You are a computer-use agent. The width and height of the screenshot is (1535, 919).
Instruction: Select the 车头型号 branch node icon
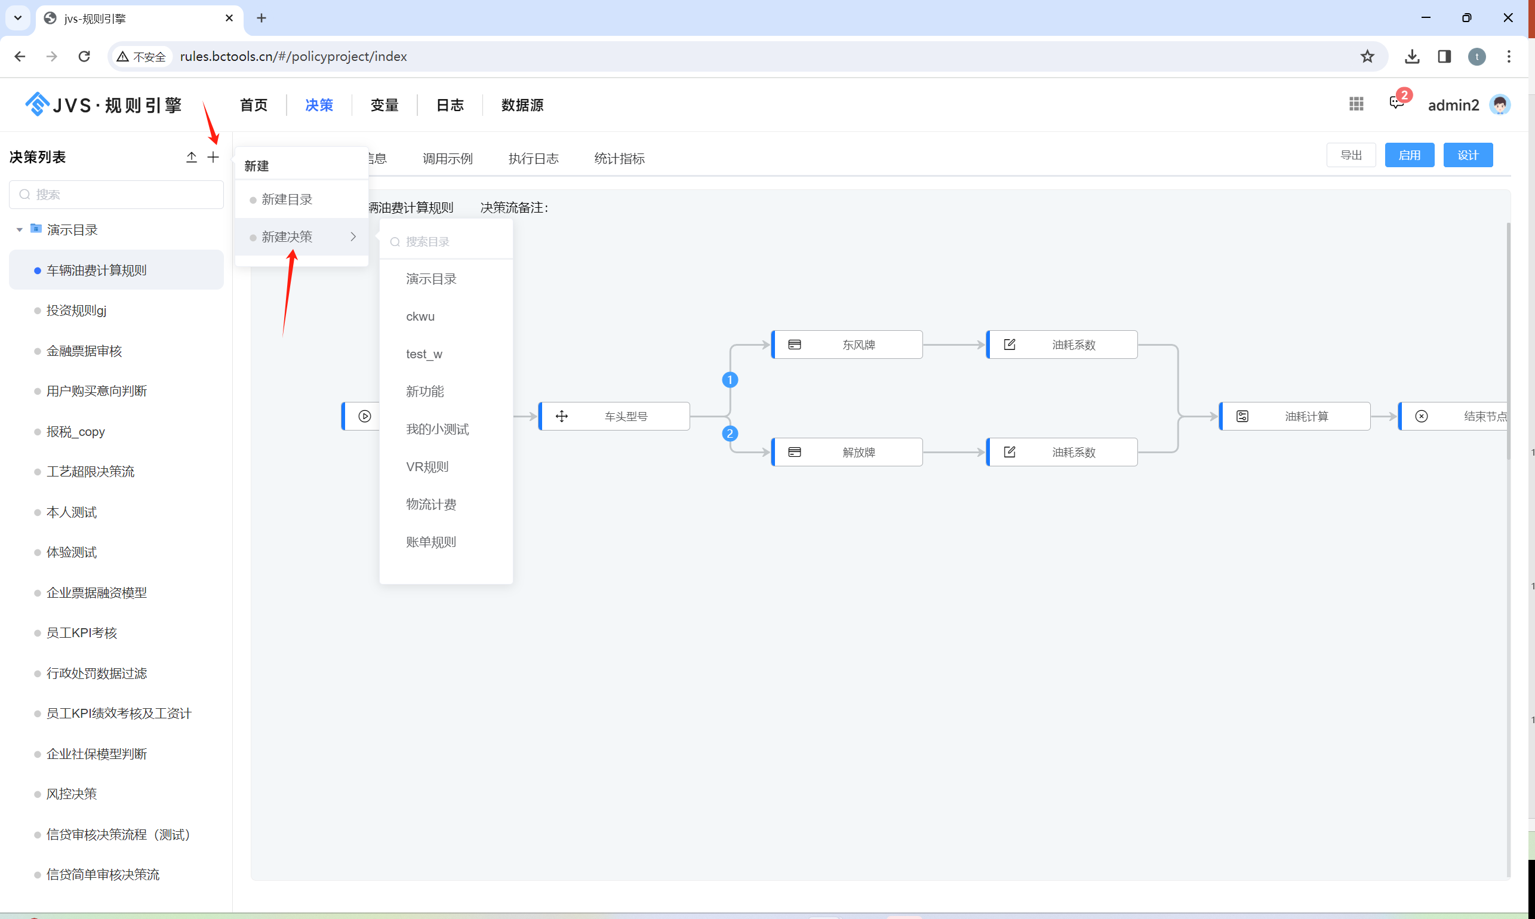[x=562, y=416]
